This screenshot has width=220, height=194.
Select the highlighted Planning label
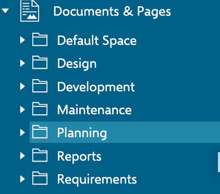[82, 134]
